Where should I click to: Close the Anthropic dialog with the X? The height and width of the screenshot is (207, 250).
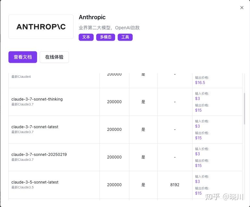pyautogui.click(x=242, y=8)
